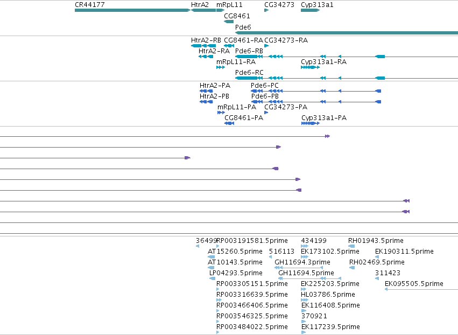Open the RH01943.5prime EST label
458x335 pixels.
[x=376, y=241]
